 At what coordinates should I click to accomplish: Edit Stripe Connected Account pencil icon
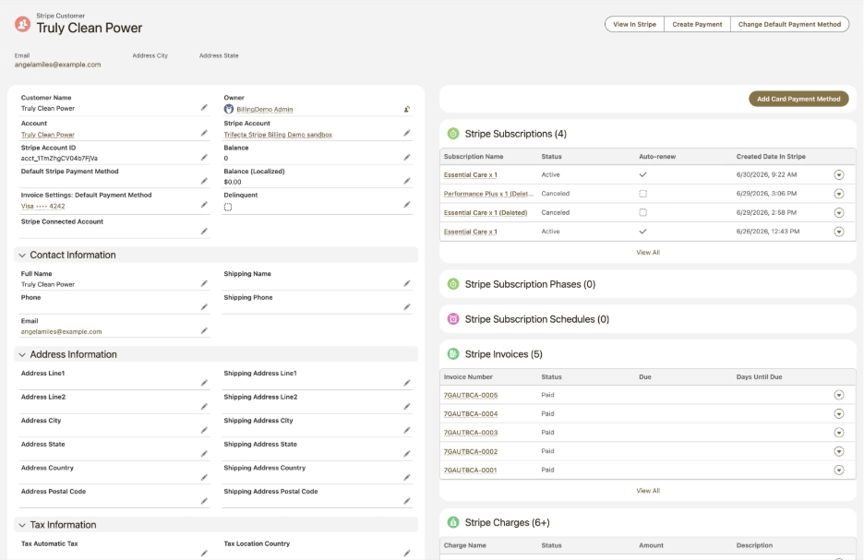click(x=204, y=232)
